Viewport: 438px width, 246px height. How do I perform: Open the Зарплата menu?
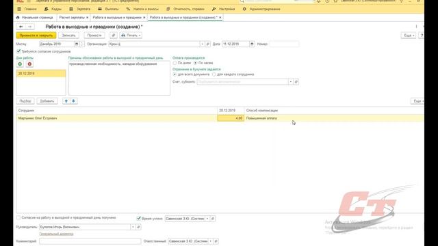pos(80,9)
